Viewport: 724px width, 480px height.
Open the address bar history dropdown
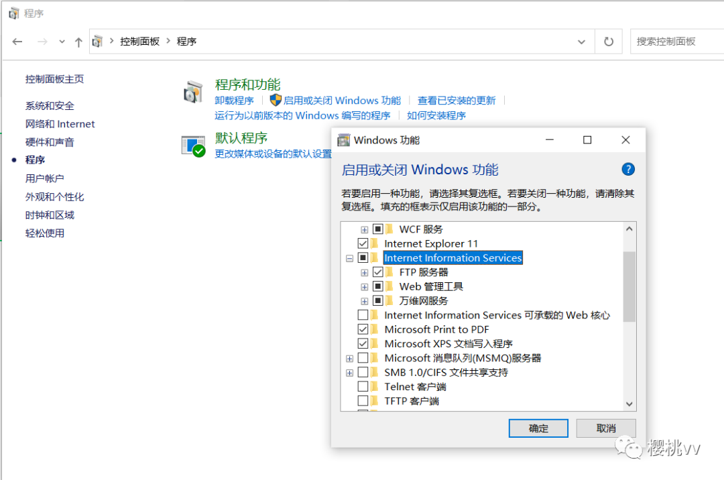tap(581, 42)
